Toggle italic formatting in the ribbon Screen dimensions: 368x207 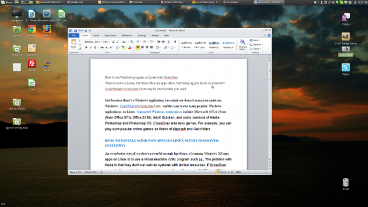point(90,47)
